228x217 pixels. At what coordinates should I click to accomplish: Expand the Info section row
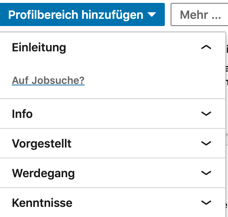point(113,114)
